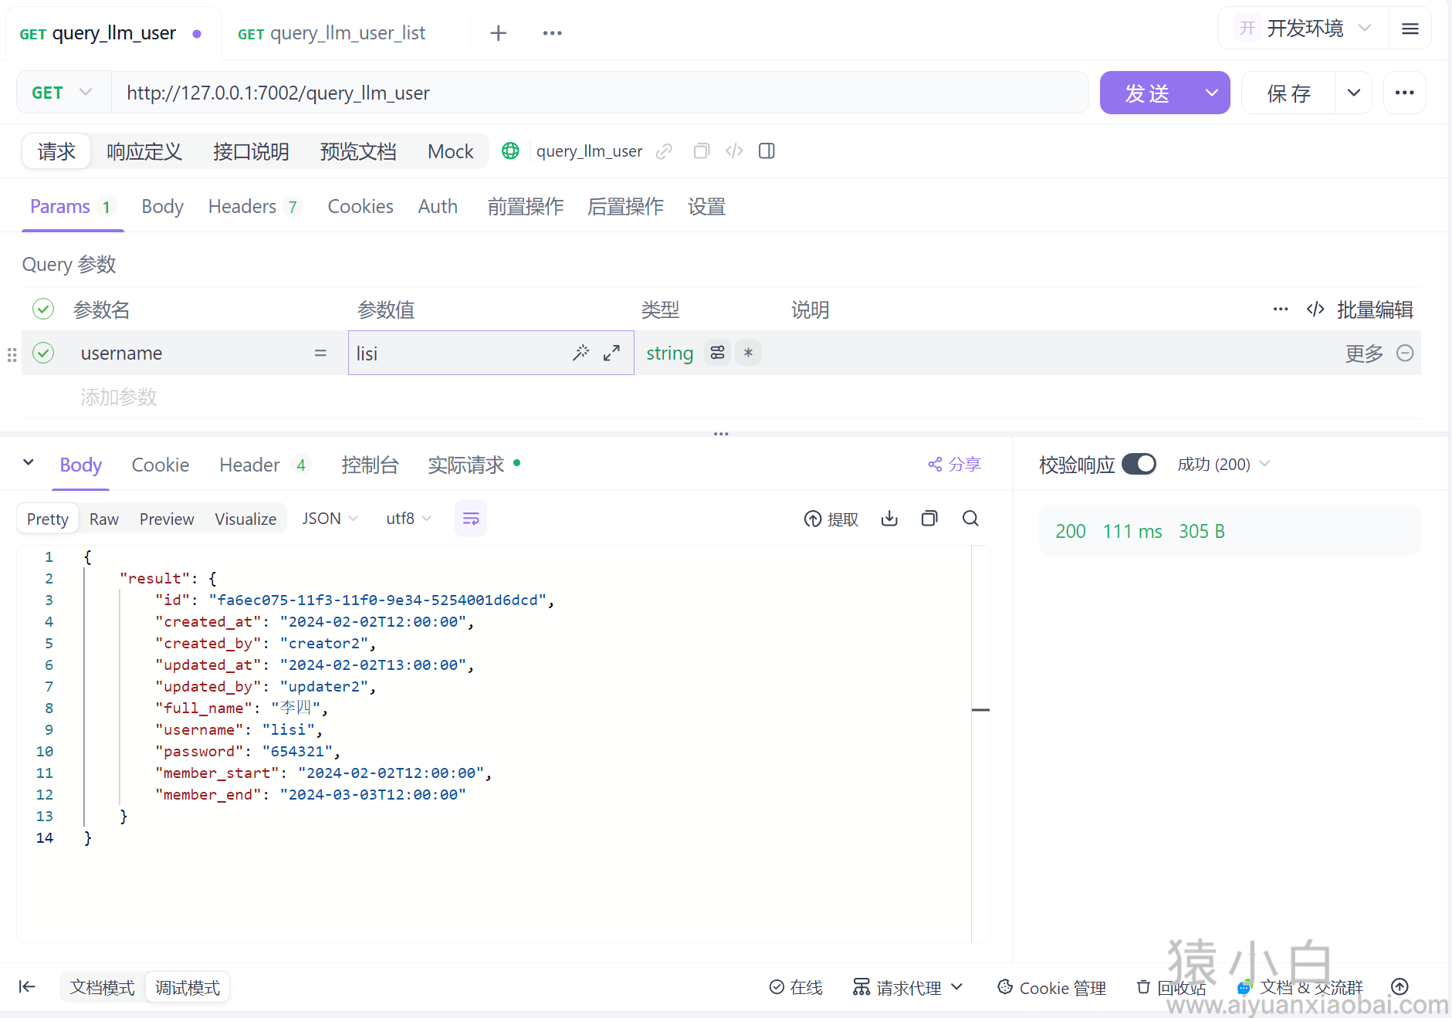This screenshot has height=1018, width=1452.
Task: Click the download response icon
Action: point(889,519)
